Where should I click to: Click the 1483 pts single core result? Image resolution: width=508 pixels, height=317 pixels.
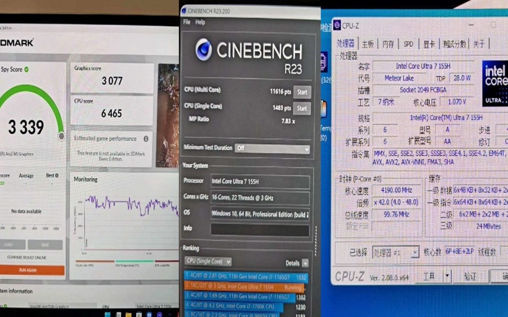coord(282,108)
